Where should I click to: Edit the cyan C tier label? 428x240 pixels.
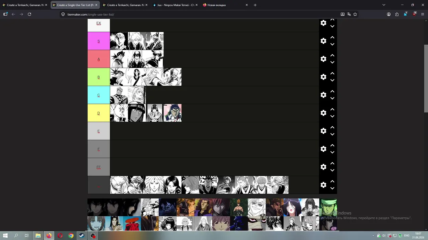pyautogui.click(x=99, y=95)
